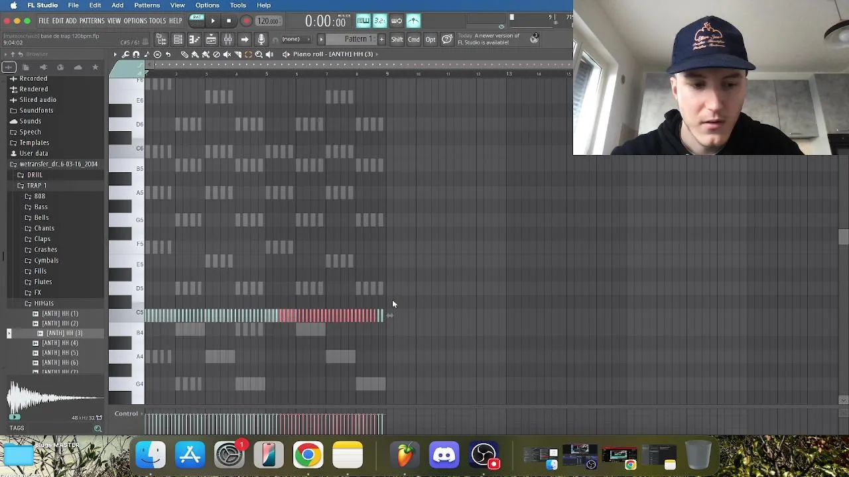
Task: Click the browser search magnifier icon
Action: pyautogui.click(x=98, y=429)
